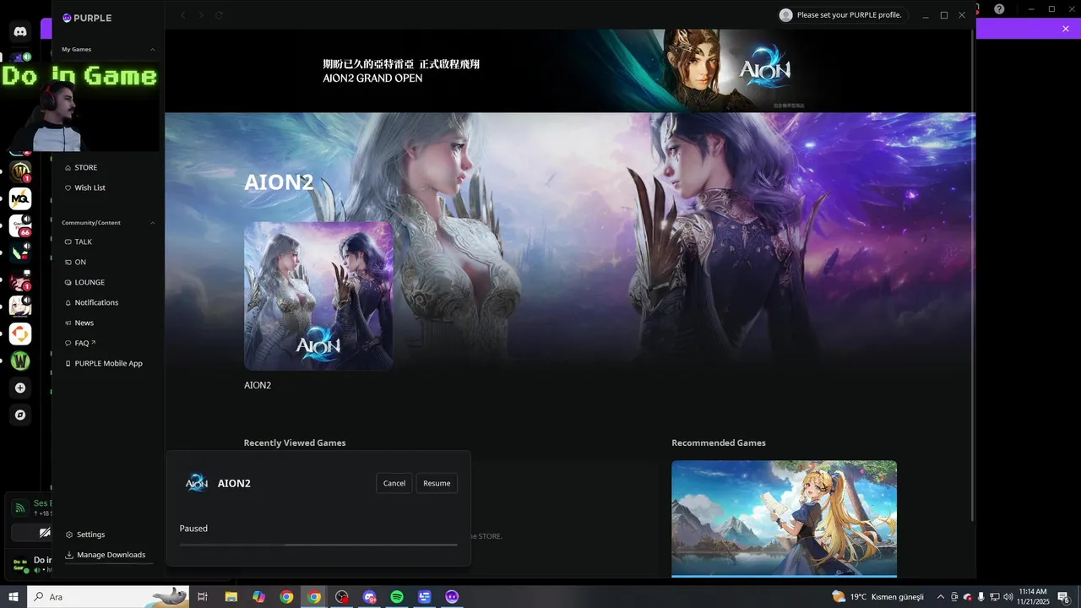Open Notifications in PURPLE sidebar
This screenshot has width=1081, height=608.
[91, 302]
